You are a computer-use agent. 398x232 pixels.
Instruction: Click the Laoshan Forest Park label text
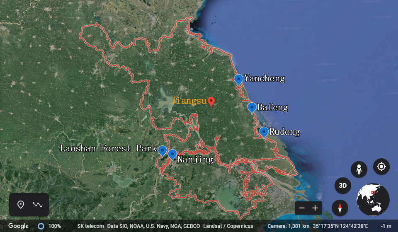(x=108, y=148)
